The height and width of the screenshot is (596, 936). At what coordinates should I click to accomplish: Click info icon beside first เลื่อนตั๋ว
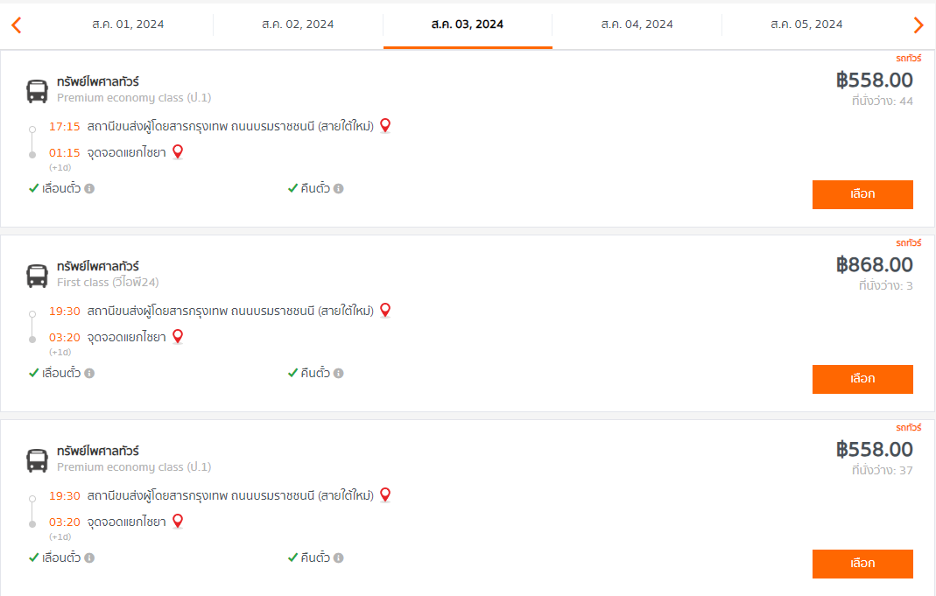point(89,188)
